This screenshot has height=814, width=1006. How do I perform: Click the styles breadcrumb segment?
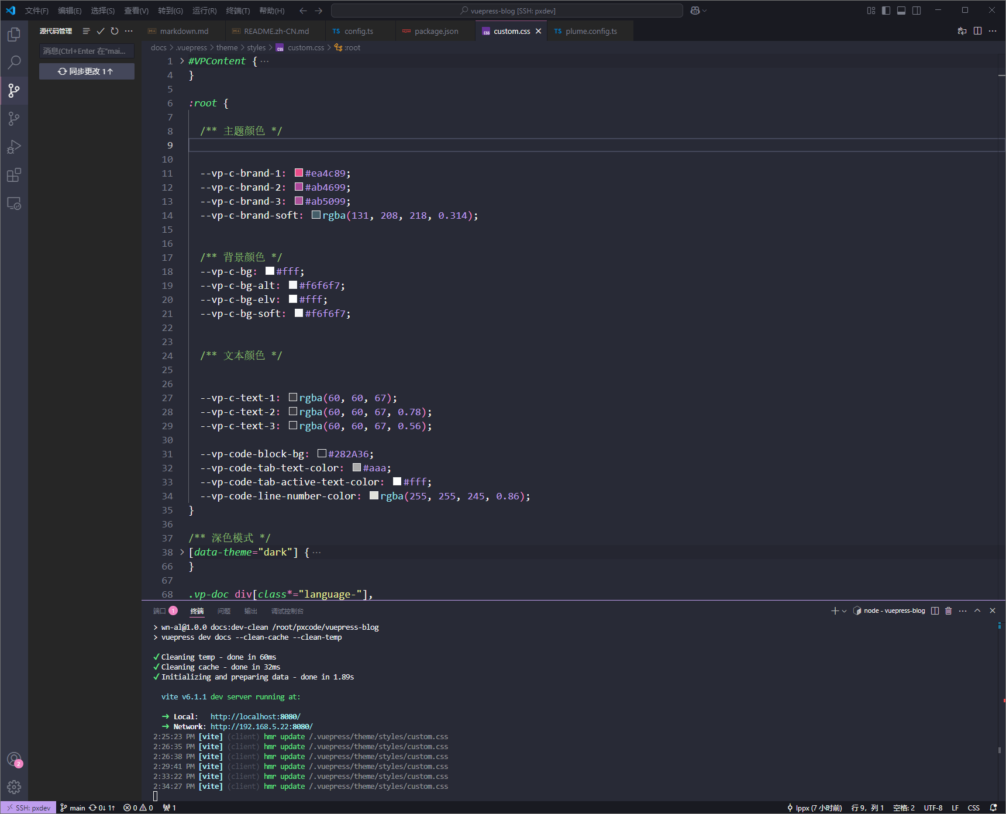click(x=256, y=47)
